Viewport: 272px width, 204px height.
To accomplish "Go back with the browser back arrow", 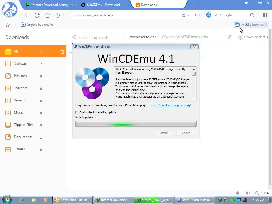I will click(26, 15).
